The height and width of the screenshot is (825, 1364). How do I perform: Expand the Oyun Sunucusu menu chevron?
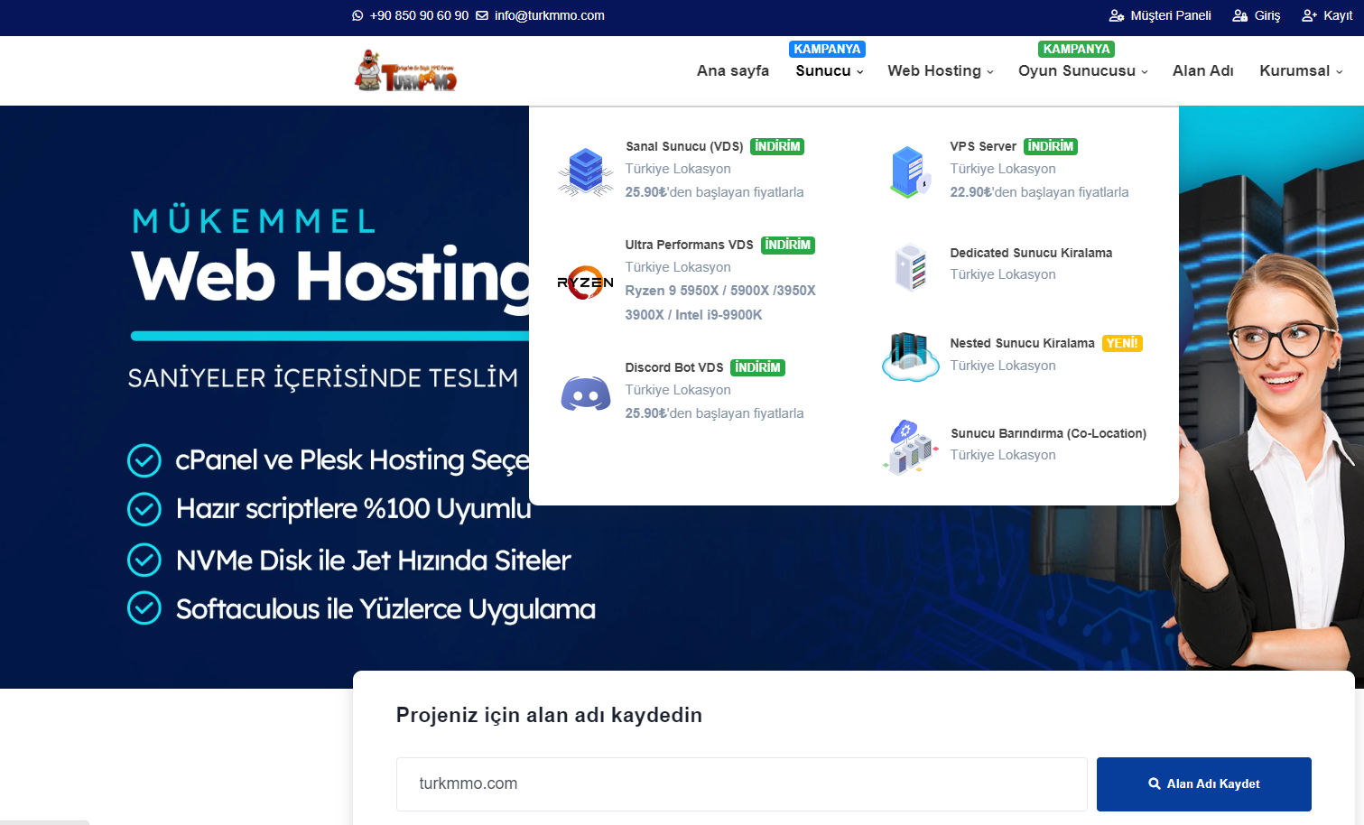(x=1145, y=72)
